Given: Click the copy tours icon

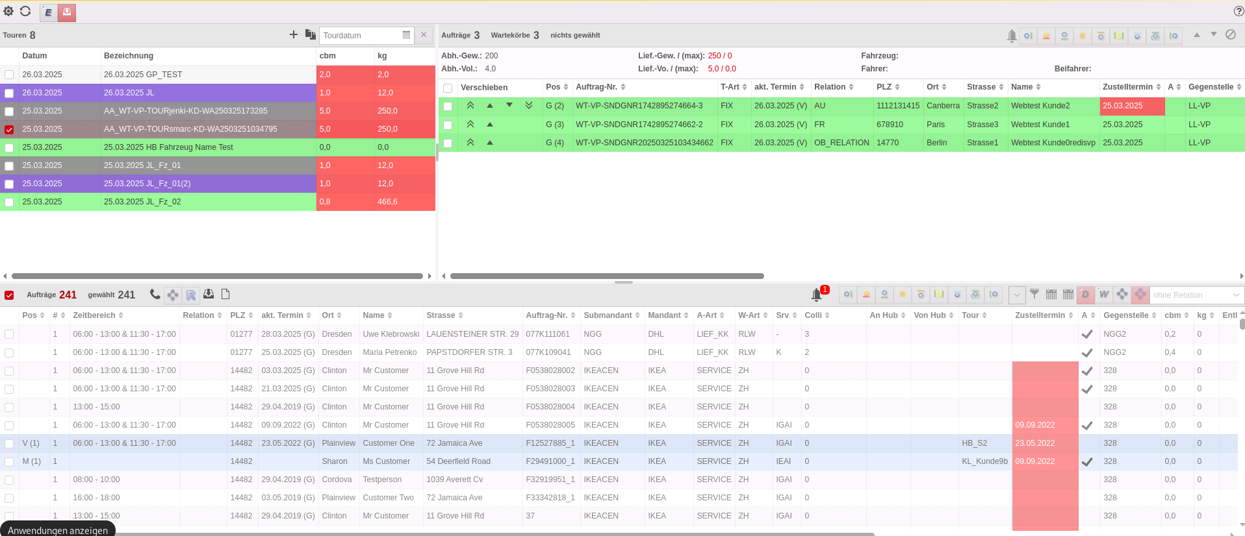Looking at the screenshot, I should [x=310, y=35].
